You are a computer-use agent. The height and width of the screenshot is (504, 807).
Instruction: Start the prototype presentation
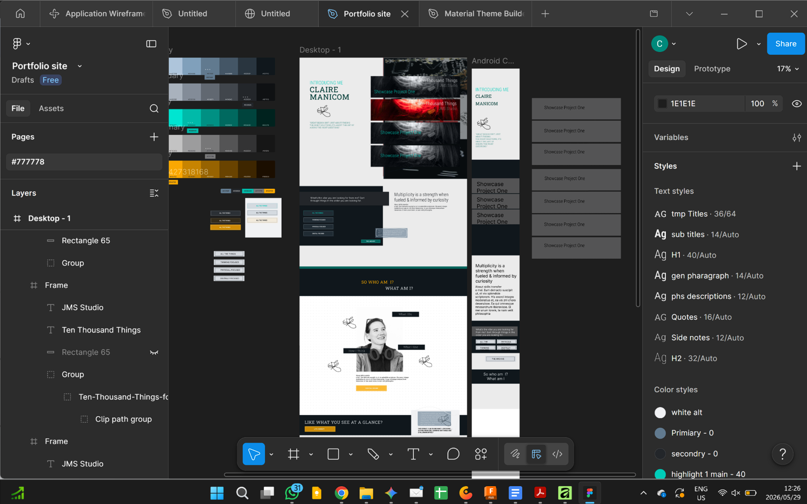[x=741, y=44]
